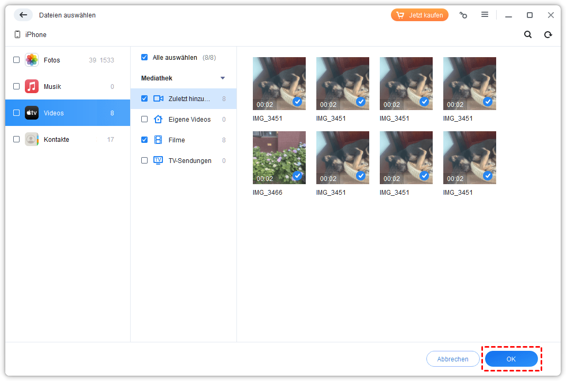The image size is (566, 381).
Task: Select the IMG_3466 flower video thumbnail
Action: tap(279, 158)
